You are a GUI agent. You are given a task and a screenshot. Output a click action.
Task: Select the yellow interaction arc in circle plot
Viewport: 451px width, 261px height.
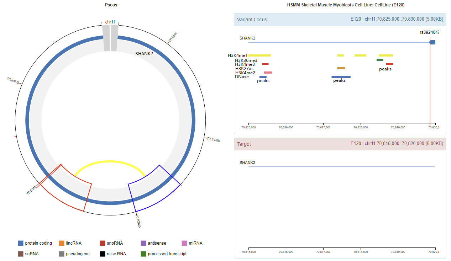point(110,162)
